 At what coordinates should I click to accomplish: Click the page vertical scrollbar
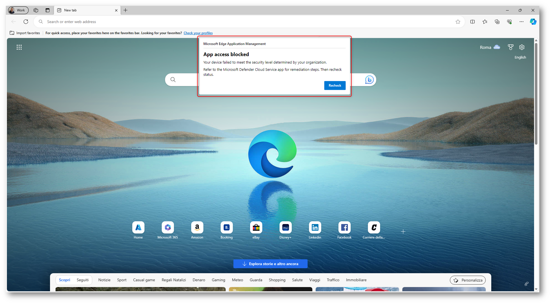click(536, 94)
